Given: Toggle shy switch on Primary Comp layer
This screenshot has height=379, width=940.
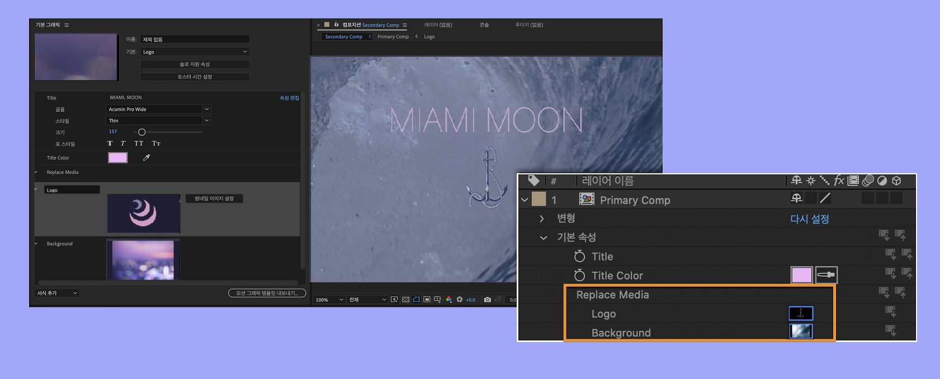Looking at the screenshot, I should [796, 198].
